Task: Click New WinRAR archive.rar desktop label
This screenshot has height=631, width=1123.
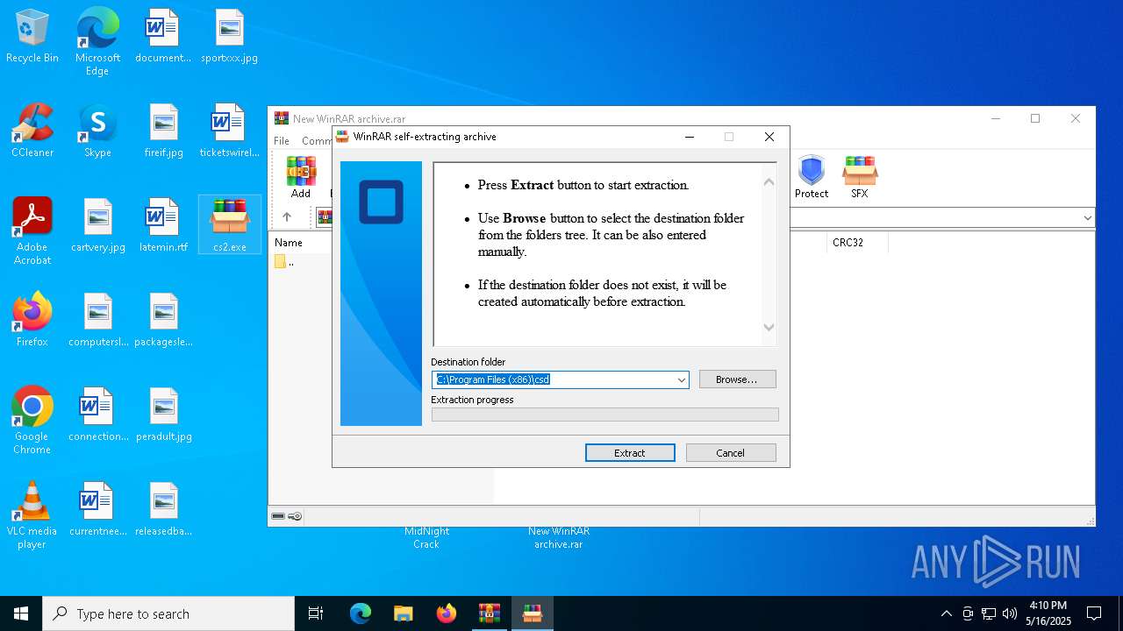Action: [559, 537]
